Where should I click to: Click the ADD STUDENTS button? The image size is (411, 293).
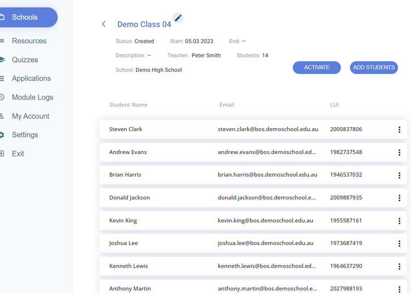click(374, 67)
